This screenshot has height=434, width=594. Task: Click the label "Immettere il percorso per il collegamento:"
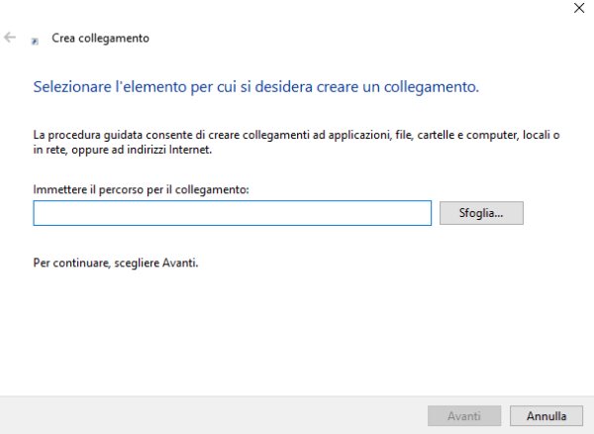pyautogui.click(x=139, y=189)
